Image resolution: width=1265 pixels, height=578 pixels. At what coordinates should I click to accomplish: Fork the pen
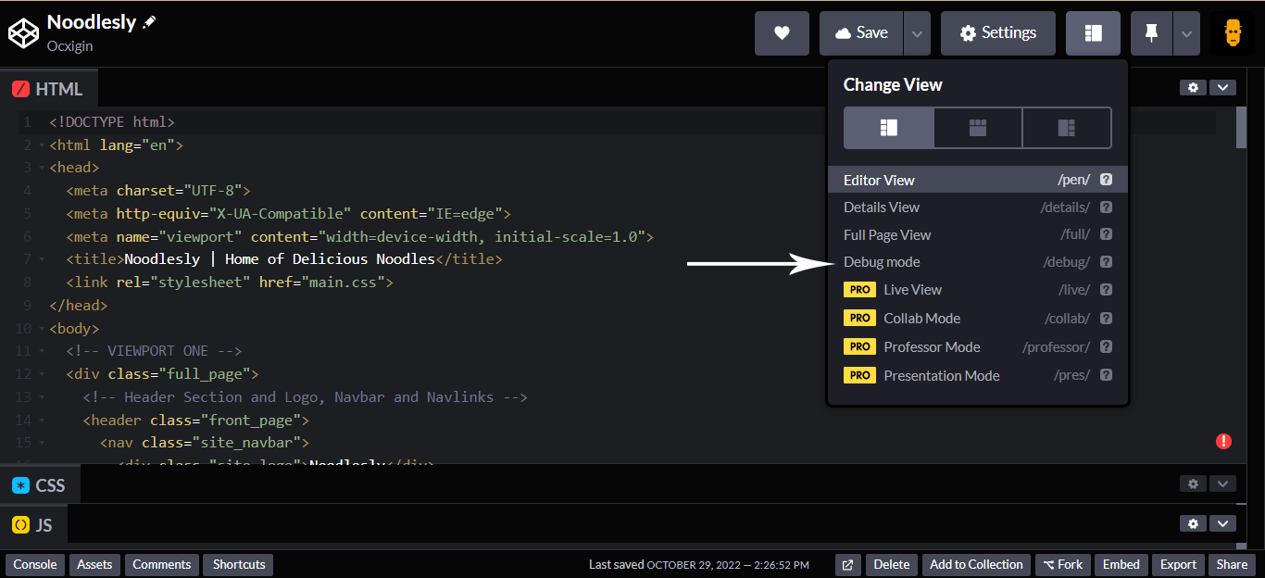pos(1062,564)
